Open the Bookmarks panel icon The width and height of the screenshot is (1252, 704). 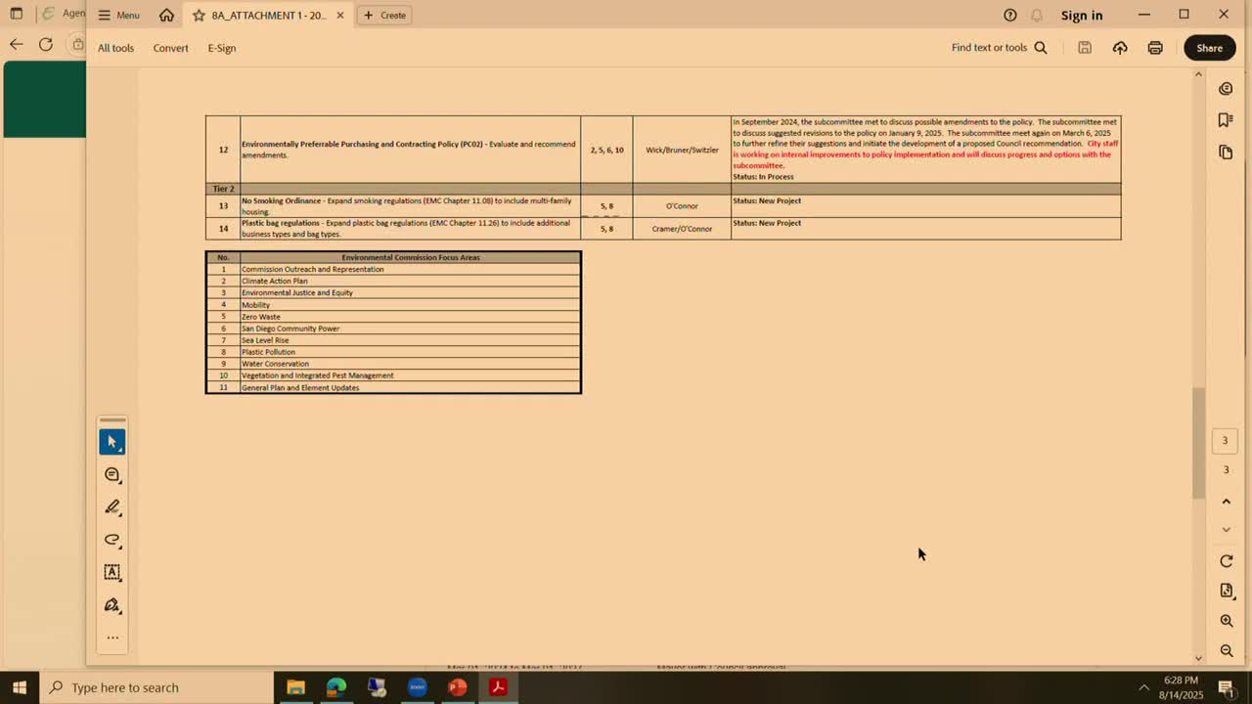[x=1226, y=120]
